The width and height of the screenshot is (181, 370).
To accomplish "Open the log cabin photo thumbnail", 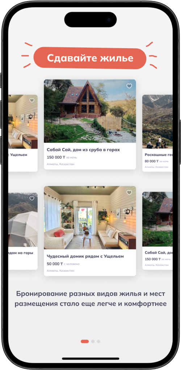I will click(90, 111).
